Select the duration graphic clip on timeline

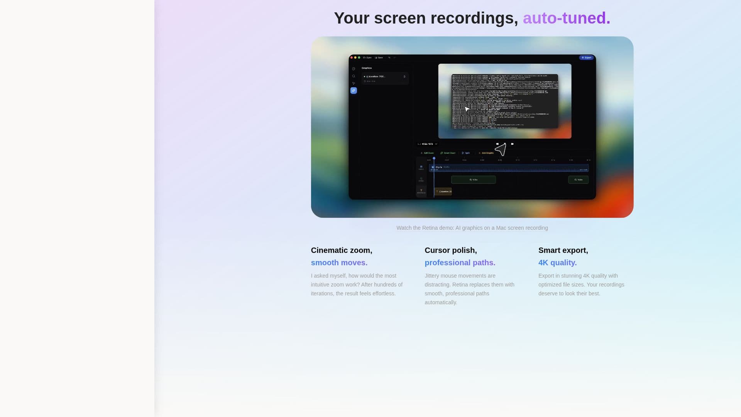click(443, 192)
